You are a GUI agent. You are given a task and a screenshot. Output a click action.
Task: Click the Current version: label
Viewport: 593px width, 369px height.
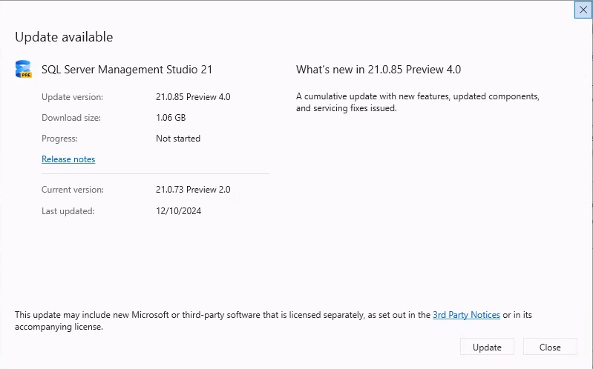pos(73,190)
